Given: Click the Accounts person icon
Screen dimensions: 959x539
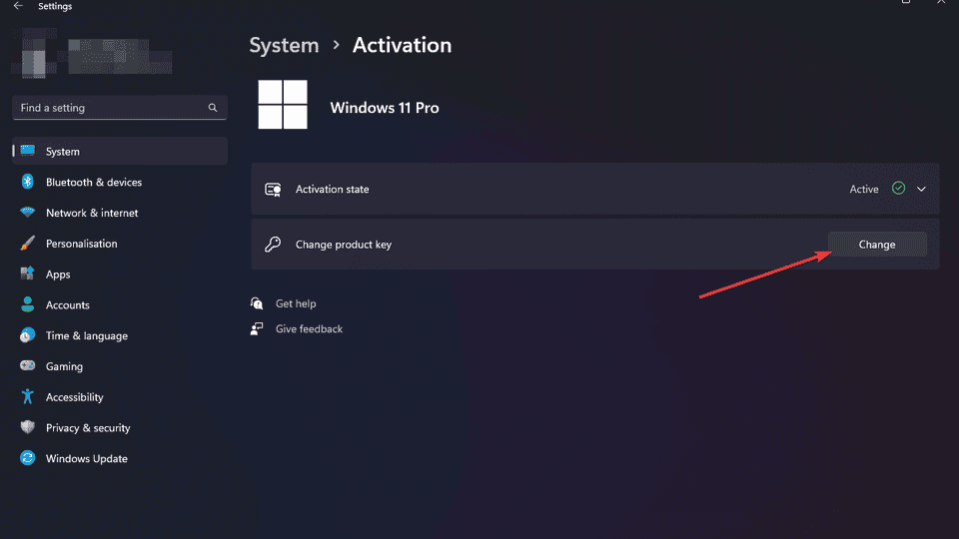Looking at the screenshot, I should [x=28, y=304].
